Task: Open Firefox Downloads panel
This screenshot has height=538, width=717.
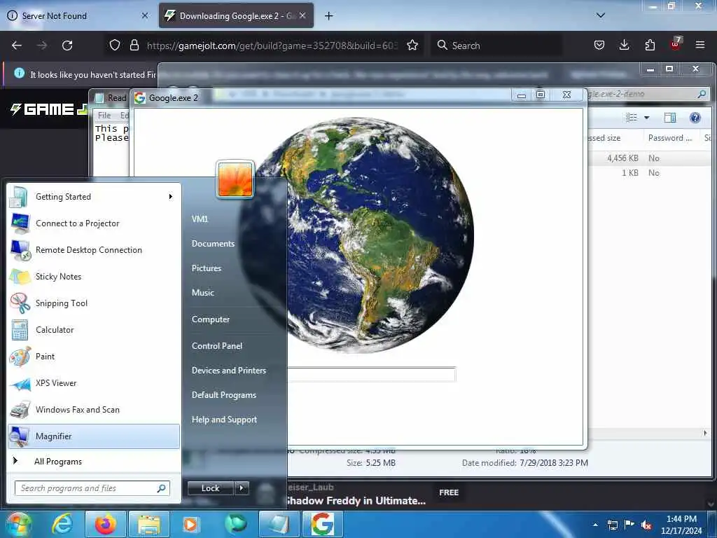Action: point(624,46)
